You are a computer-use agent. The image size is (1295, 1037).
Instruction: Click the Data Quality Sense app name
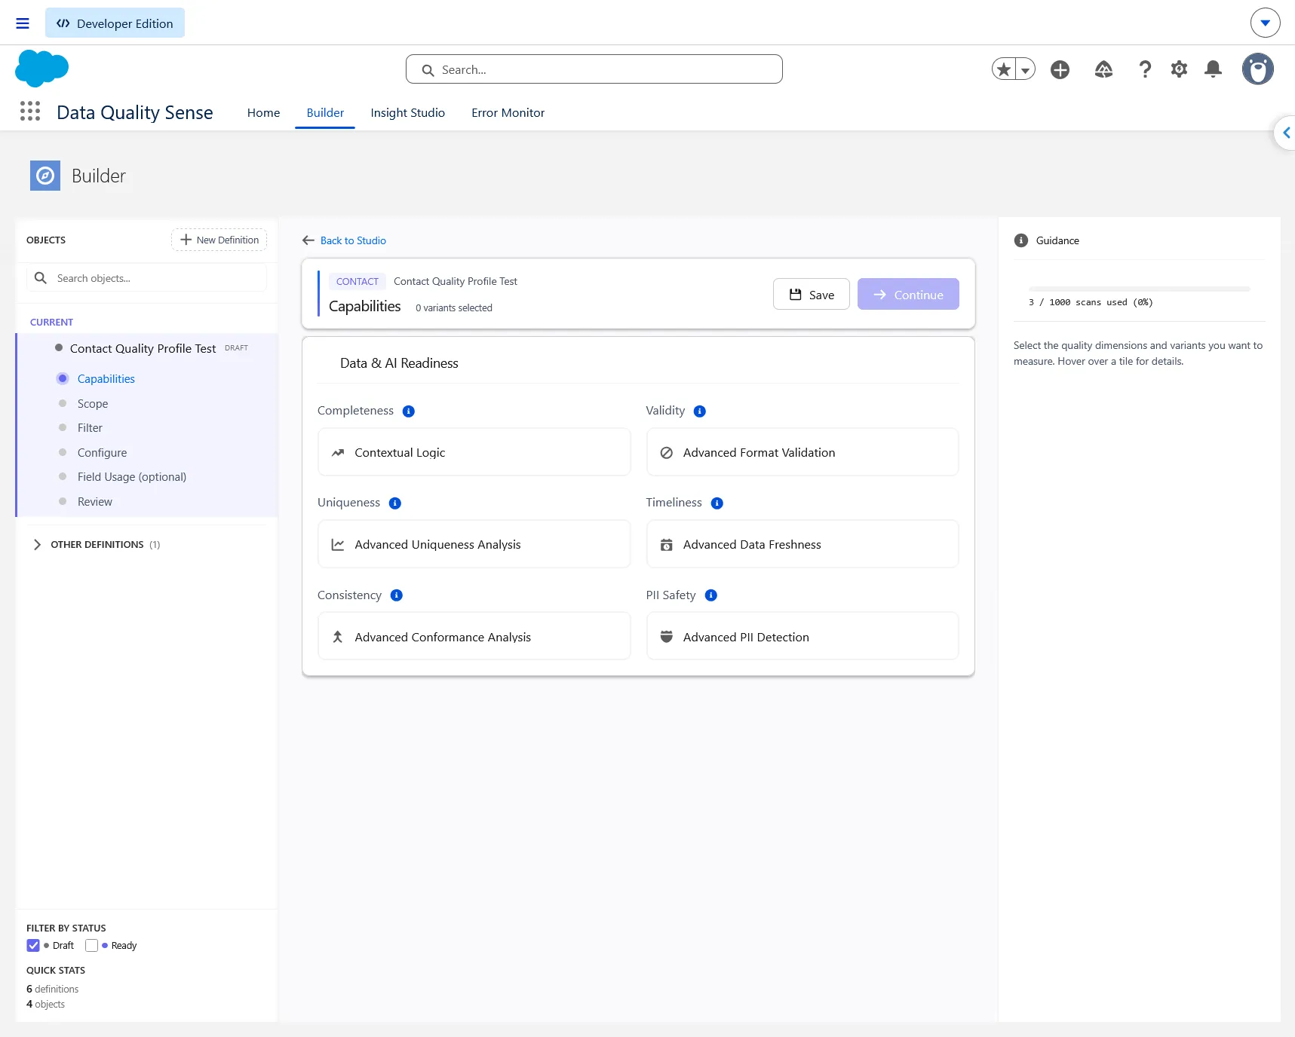coord(134,112)
